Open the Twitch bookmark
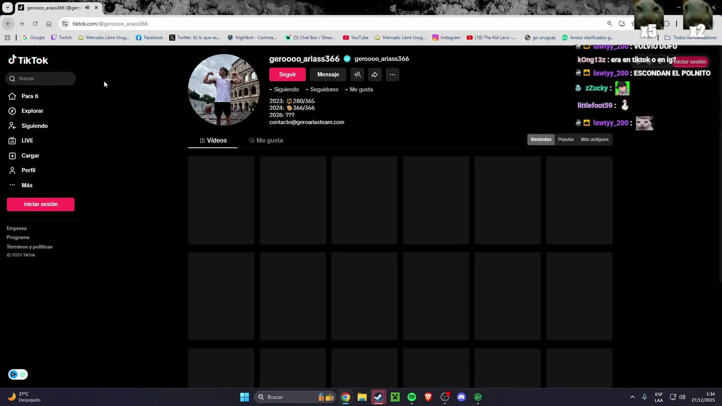Screen dimensions: 722x406 tap(61, 38)
